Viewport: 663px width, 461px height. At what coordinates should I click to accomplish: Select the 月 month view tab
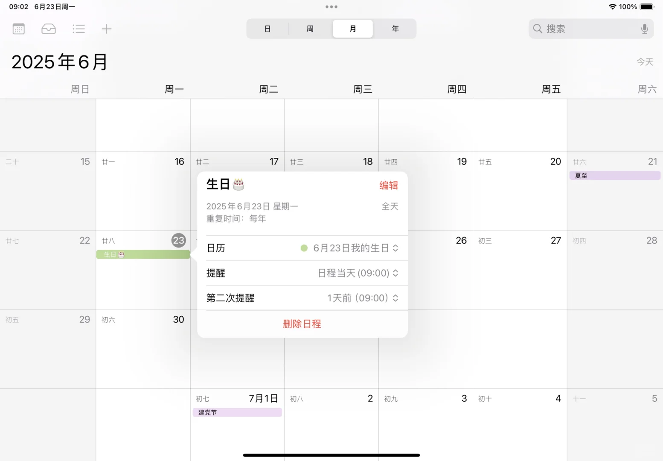(x=353, y=29)
